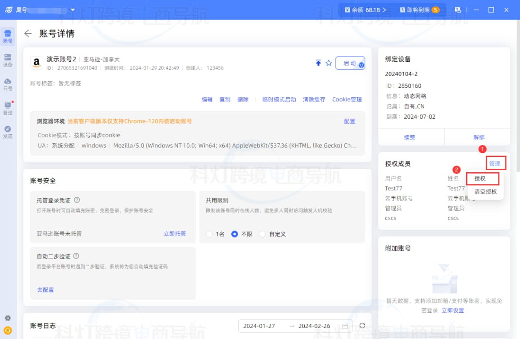Open the calendar picker beside the date range
This screenshot has height=339, width=520.
pos(344,326)
